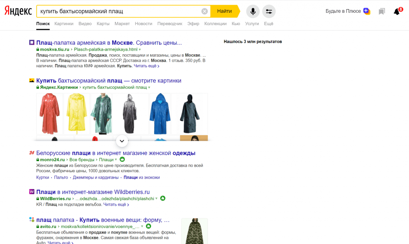Switch to the Переводчик tab
This screenshot has width=409, height=244.
[170, 24]
